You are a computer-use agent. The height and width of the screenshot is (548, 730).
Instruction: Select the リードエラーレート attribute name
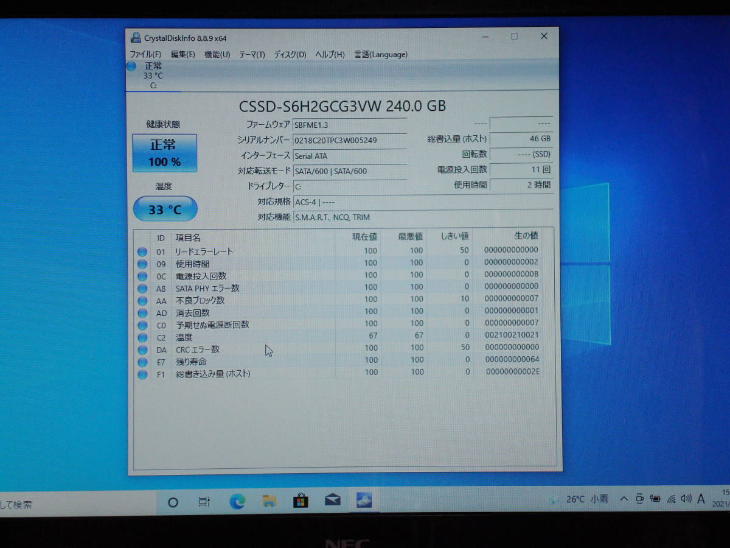pyautogui.click(x=204, y=251)
